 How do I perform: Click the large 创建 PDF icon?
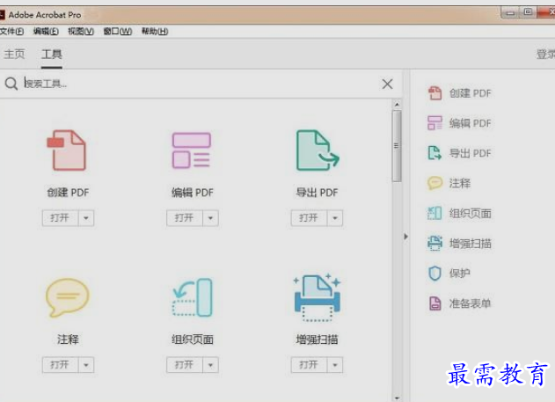67,150
